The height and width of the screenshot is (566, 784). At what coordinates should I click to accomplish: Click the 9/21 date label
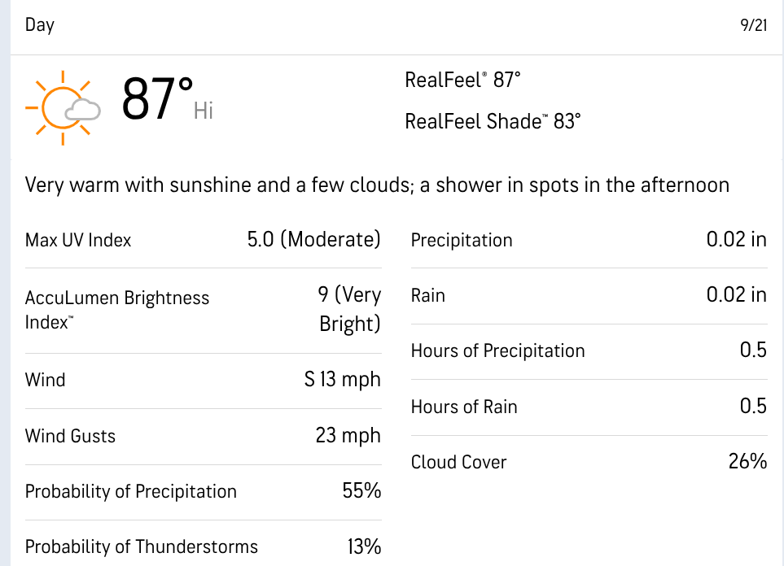754,25
